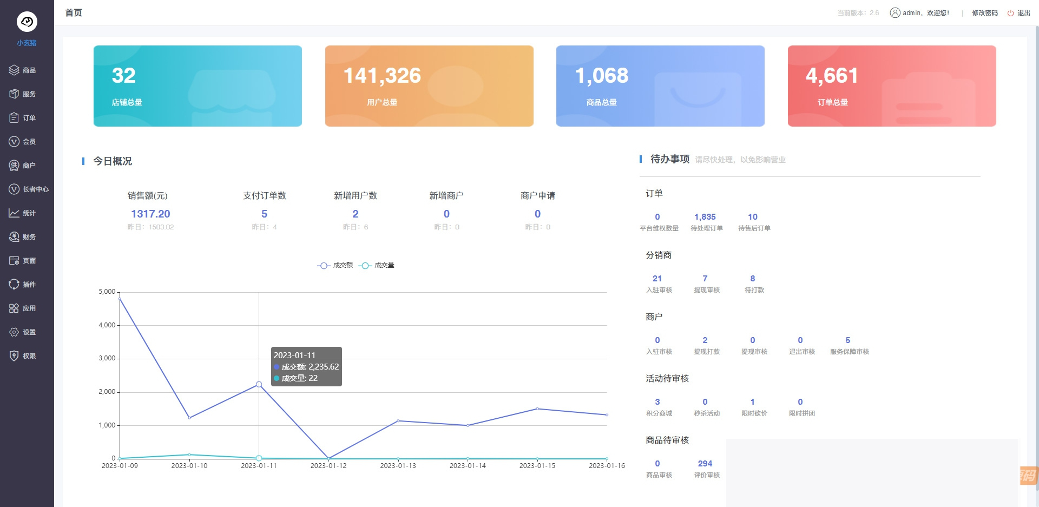
Task: Toggle the 成交量 legend in the chart
Action: (x=379, y=265)
